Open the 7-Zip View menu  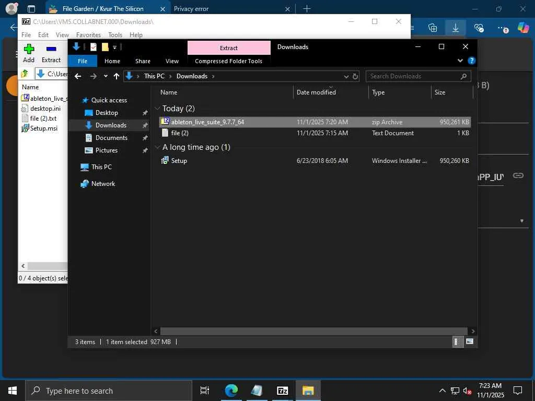pyautogui.click(x=62, y=35)
